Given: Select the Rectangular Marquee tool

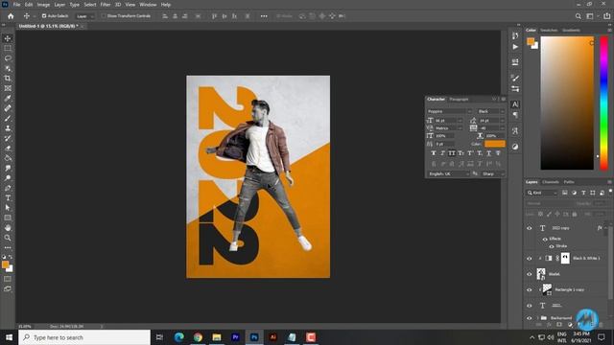Looking at the screenshot, I should [x=8, y=49].
